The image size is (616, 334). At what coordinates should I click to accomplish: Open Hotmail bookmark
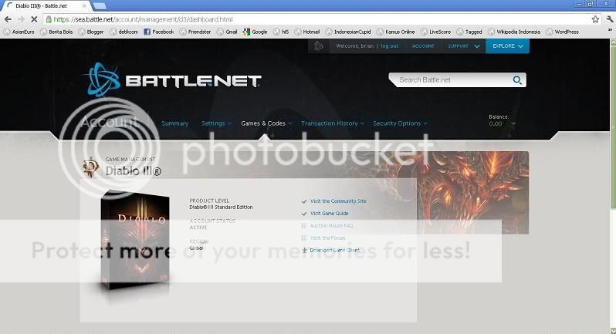coord(306,32)
